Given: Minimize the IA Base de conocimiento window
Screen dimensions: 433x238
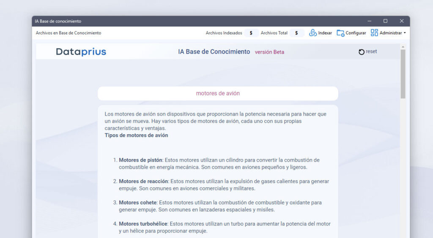Looking at the screenshot, I should point(369,21).
